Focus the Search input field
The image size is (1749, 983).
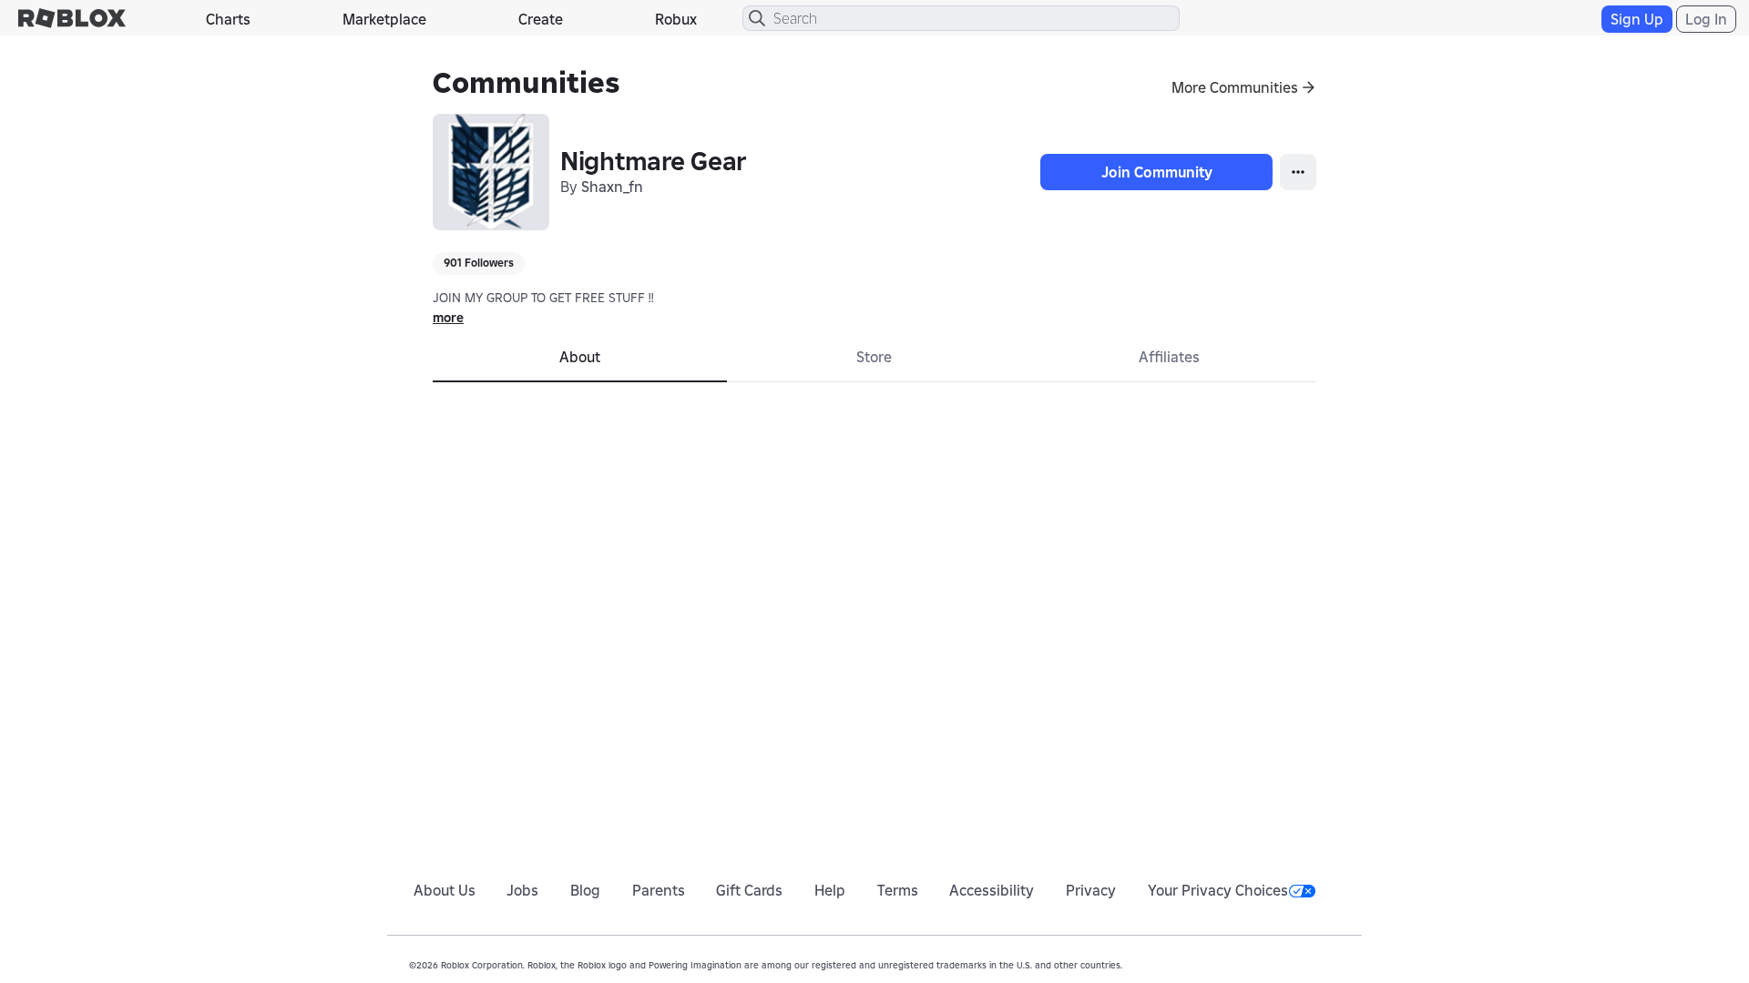(961, 18)
